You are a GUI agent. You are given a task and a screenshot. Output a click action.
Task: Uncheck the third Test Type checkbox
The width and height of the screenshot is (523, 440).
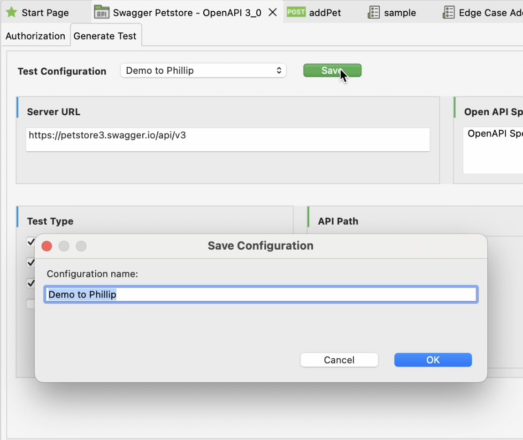click(x=30, y=283)
